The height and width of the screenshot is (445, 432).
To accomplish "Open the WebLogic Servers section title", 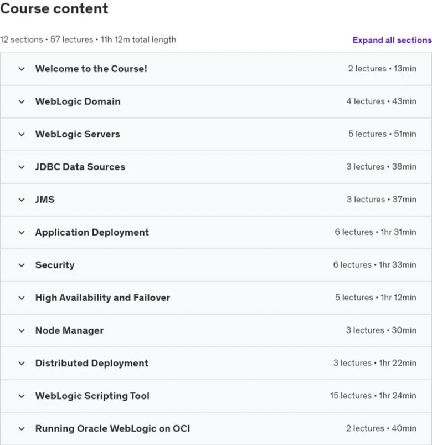I will [x=78, y=134].
